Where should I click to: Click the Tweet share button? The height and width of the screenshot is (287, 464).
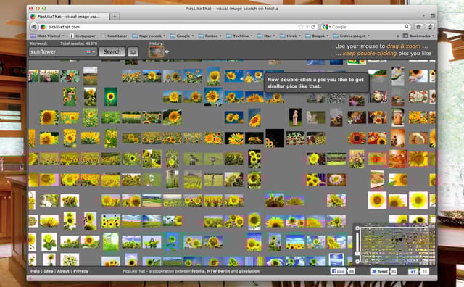380,271
